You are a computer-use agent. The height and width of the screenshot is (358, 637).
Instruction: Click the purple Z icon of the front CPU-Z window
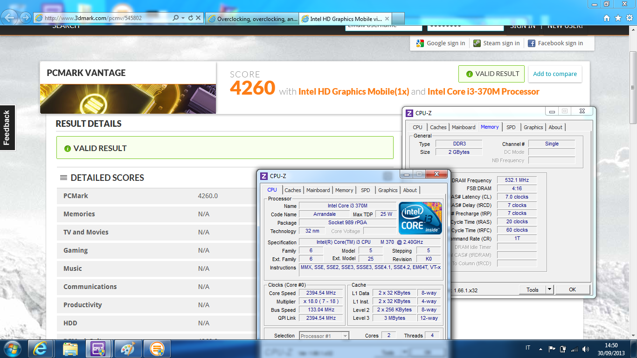pos(264,176)
